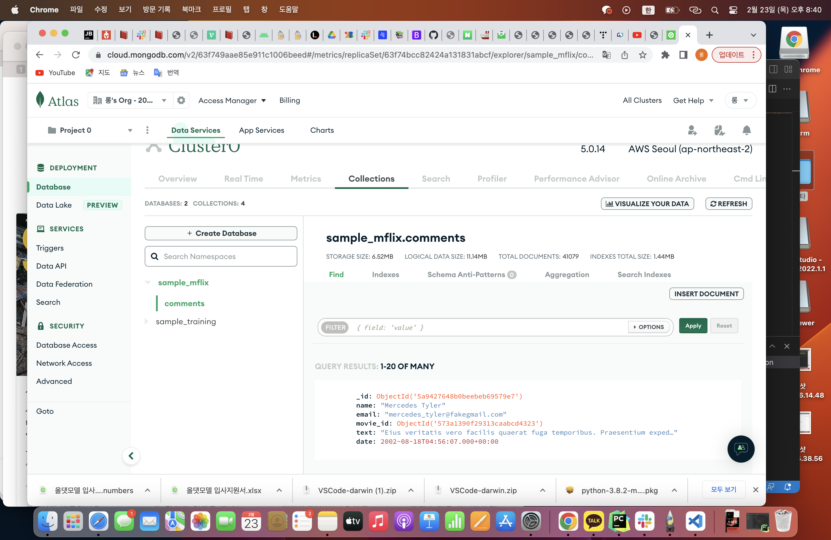Open the Access Manager dropdown
The width and height of the screenshot is (831, 540).
[x=232, y=101]
